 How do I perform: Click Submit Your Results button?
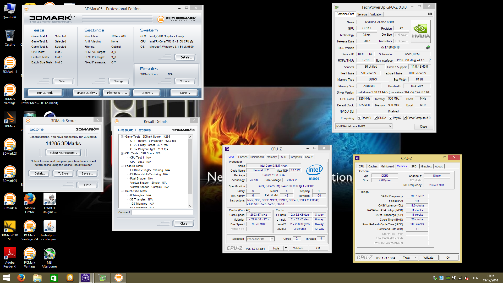63,153
